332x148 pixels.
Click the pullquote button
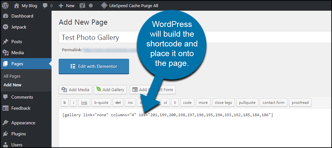(x=247, y=103)
